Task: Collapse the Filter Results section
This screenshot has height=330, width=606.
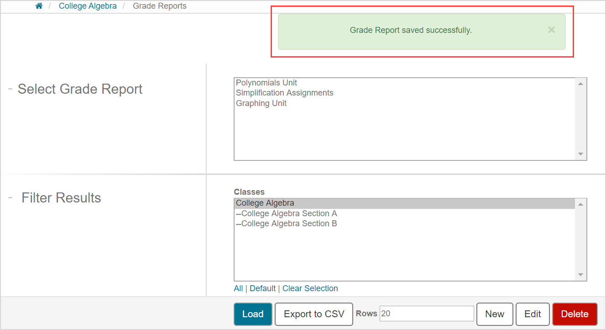Action: click(x=10, y=197)
